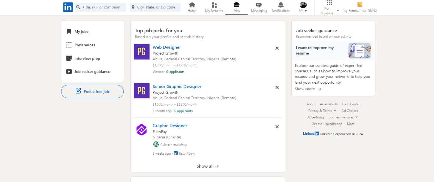
Task: Open the Advertising footer link
Action: [x=315, y=117]
